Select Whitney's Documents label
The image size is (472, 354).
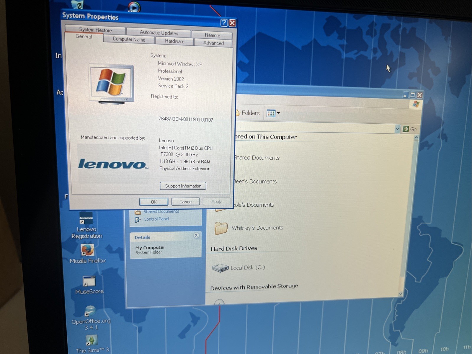[x=257, y=228]
